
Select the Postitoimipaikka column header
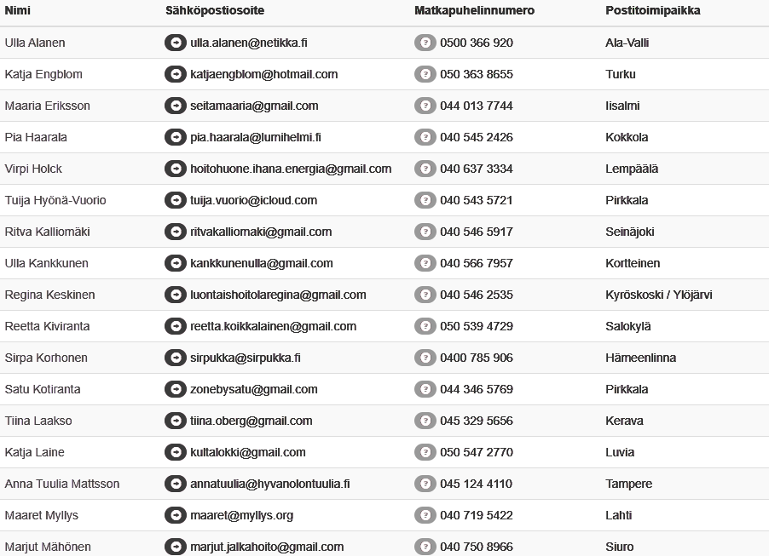click(653, 11)
